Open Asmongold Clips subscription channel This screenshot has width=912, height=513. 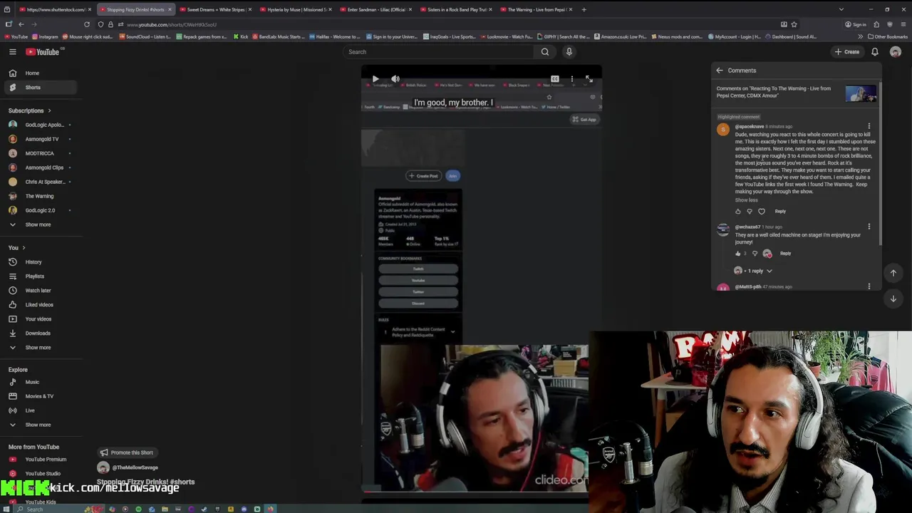(41, 167)
